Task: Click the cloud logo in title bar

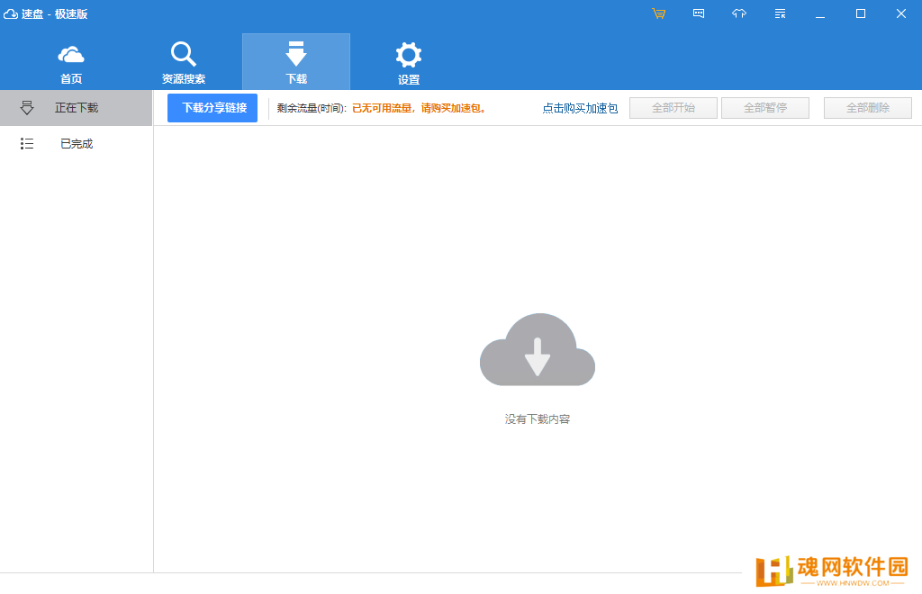Action: pos(11,13)
